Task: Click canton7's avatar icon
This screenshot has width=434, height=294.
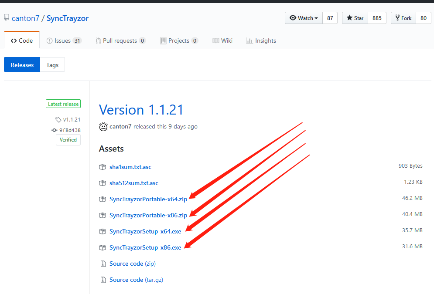Action: (103, 127)
